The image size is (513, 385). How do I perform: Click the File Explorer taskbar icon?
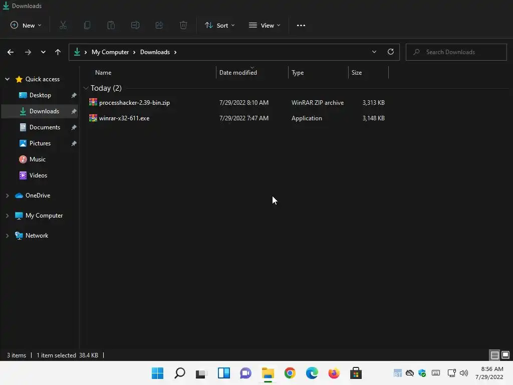268,373
